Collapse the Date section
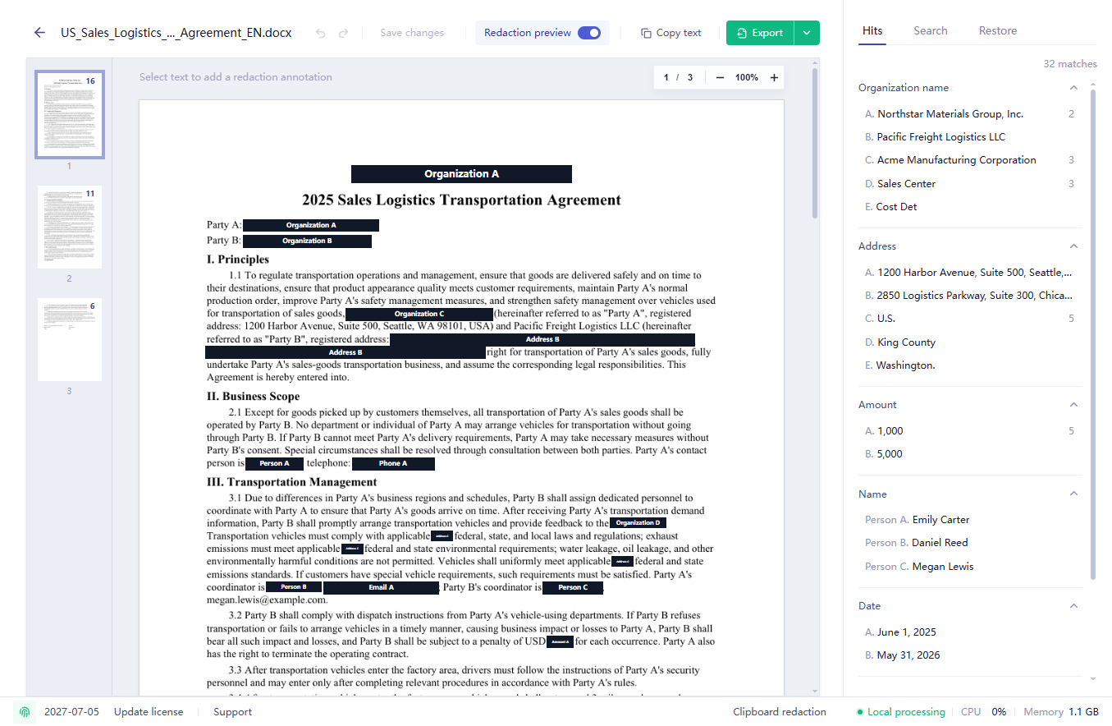The height and width of the screenshot is (726, 1112). (x=1073, y=606)
